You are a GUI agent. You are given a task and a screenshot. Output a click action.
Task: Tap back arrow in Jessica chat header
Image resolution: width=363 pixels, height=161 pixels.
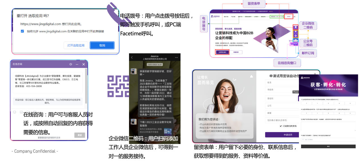(132, 57)
